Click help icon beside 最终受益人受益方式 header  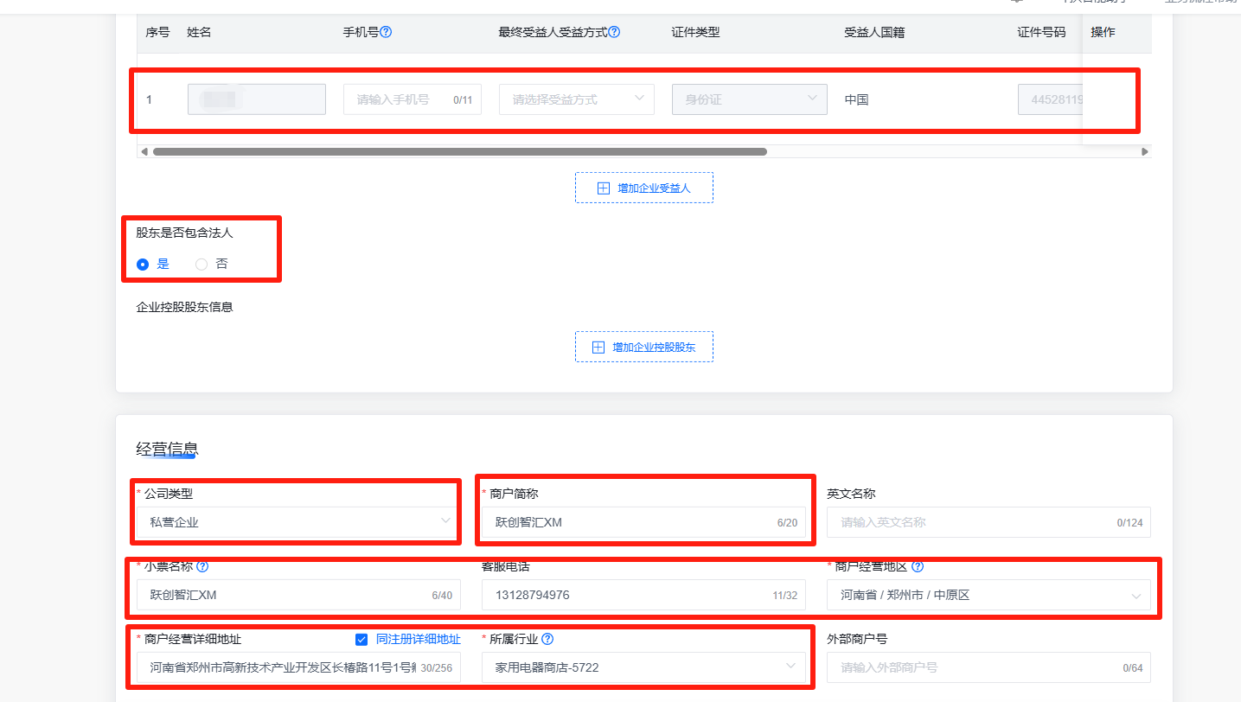coord(614,32)
